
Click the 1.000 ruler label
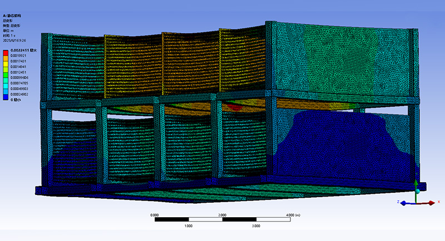point(189,226)
